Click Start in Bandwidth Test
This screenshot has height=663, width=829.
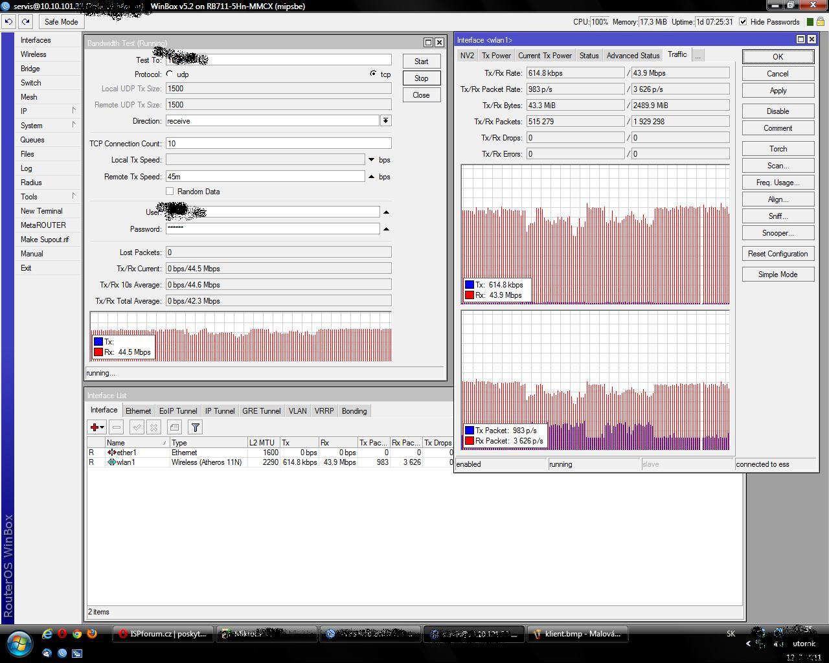click(421, 62)
